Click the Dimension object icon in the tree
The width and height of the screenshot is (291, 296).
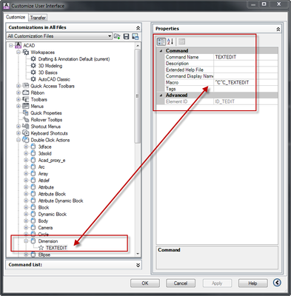pos(33,241)
